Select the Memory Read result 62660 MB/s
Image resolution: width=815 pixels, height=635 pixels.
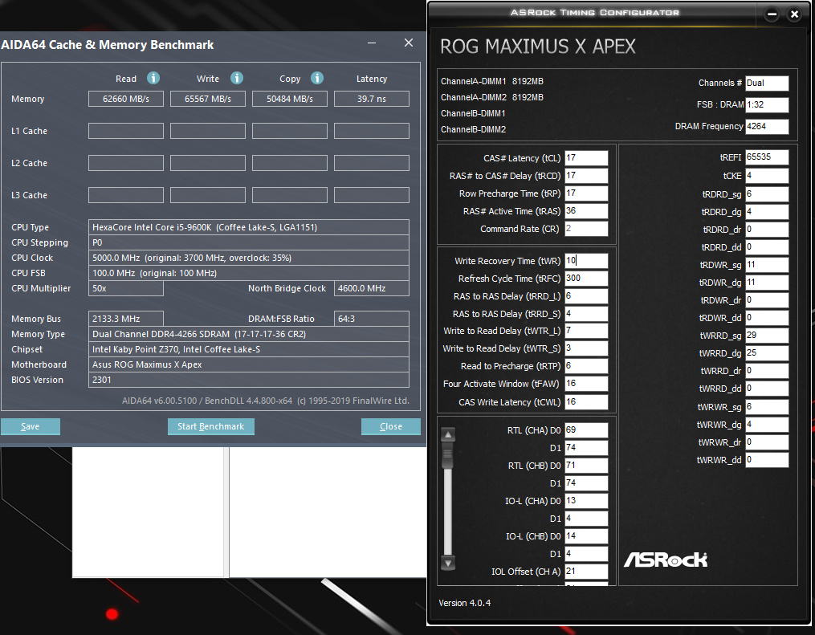(x=126, y=99)
